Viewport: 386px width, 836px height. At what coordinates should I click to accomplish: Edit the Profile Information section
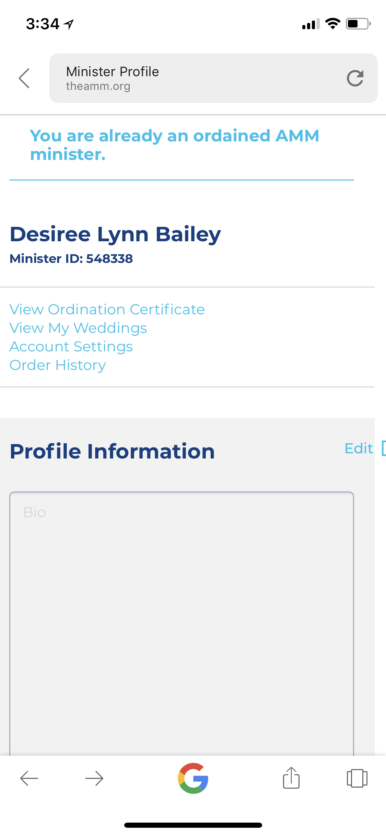pos(359,449)
